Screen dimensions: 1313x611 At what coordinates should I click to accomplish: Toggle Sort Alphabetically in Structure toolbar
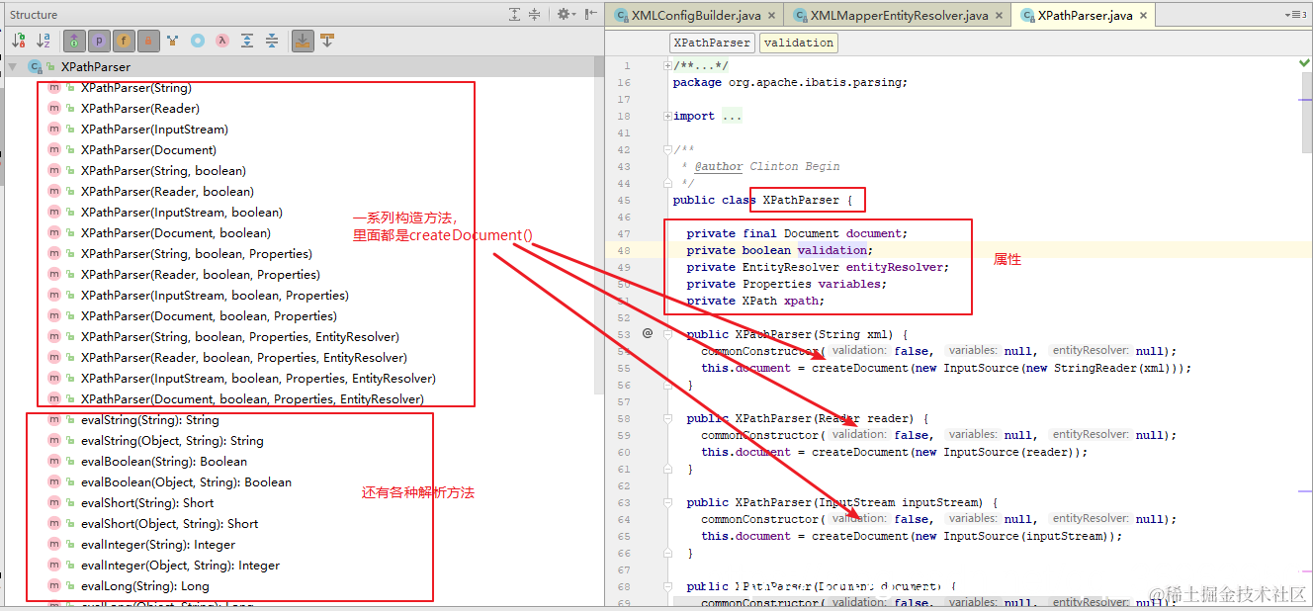(x=44, y=41)
